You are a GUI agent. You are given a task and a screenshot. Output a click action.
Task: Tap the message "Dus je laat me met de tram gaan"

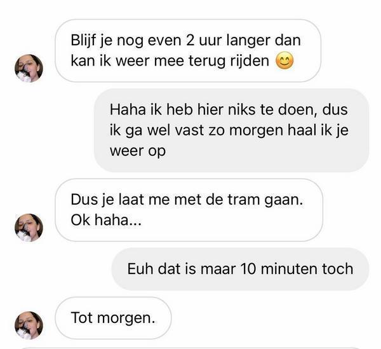[189, 210]
